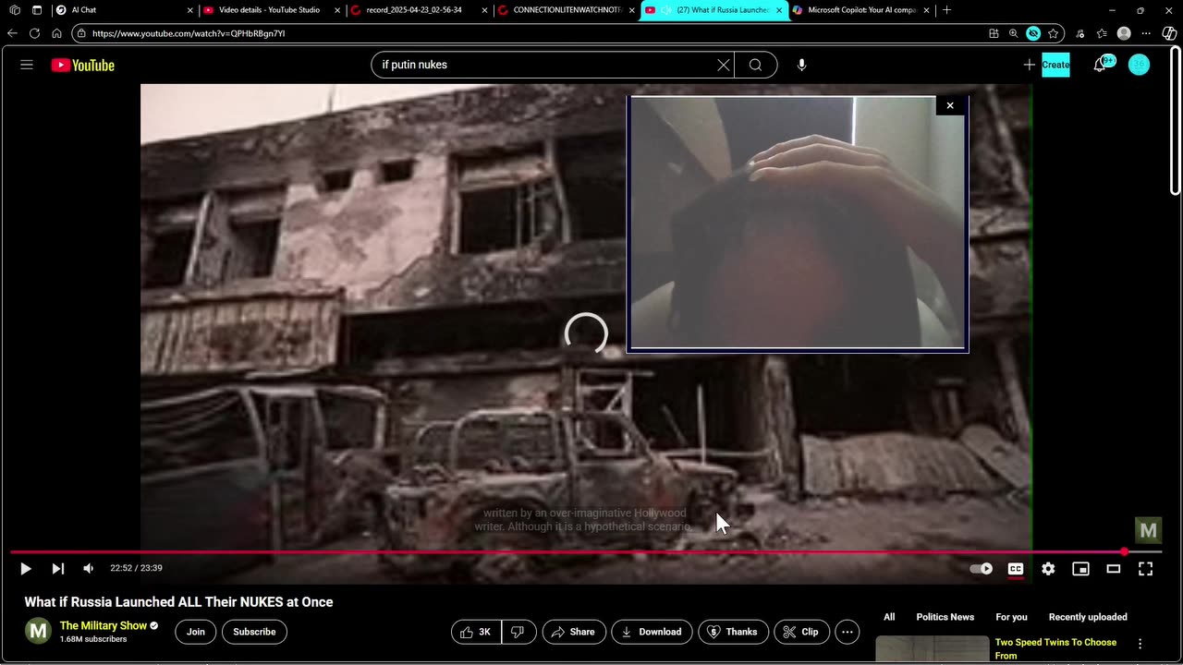This screenshot has width=1183, height=665.
Task: Click the magnifier search button
Action: pyautogui.click(x=756, y=65)
